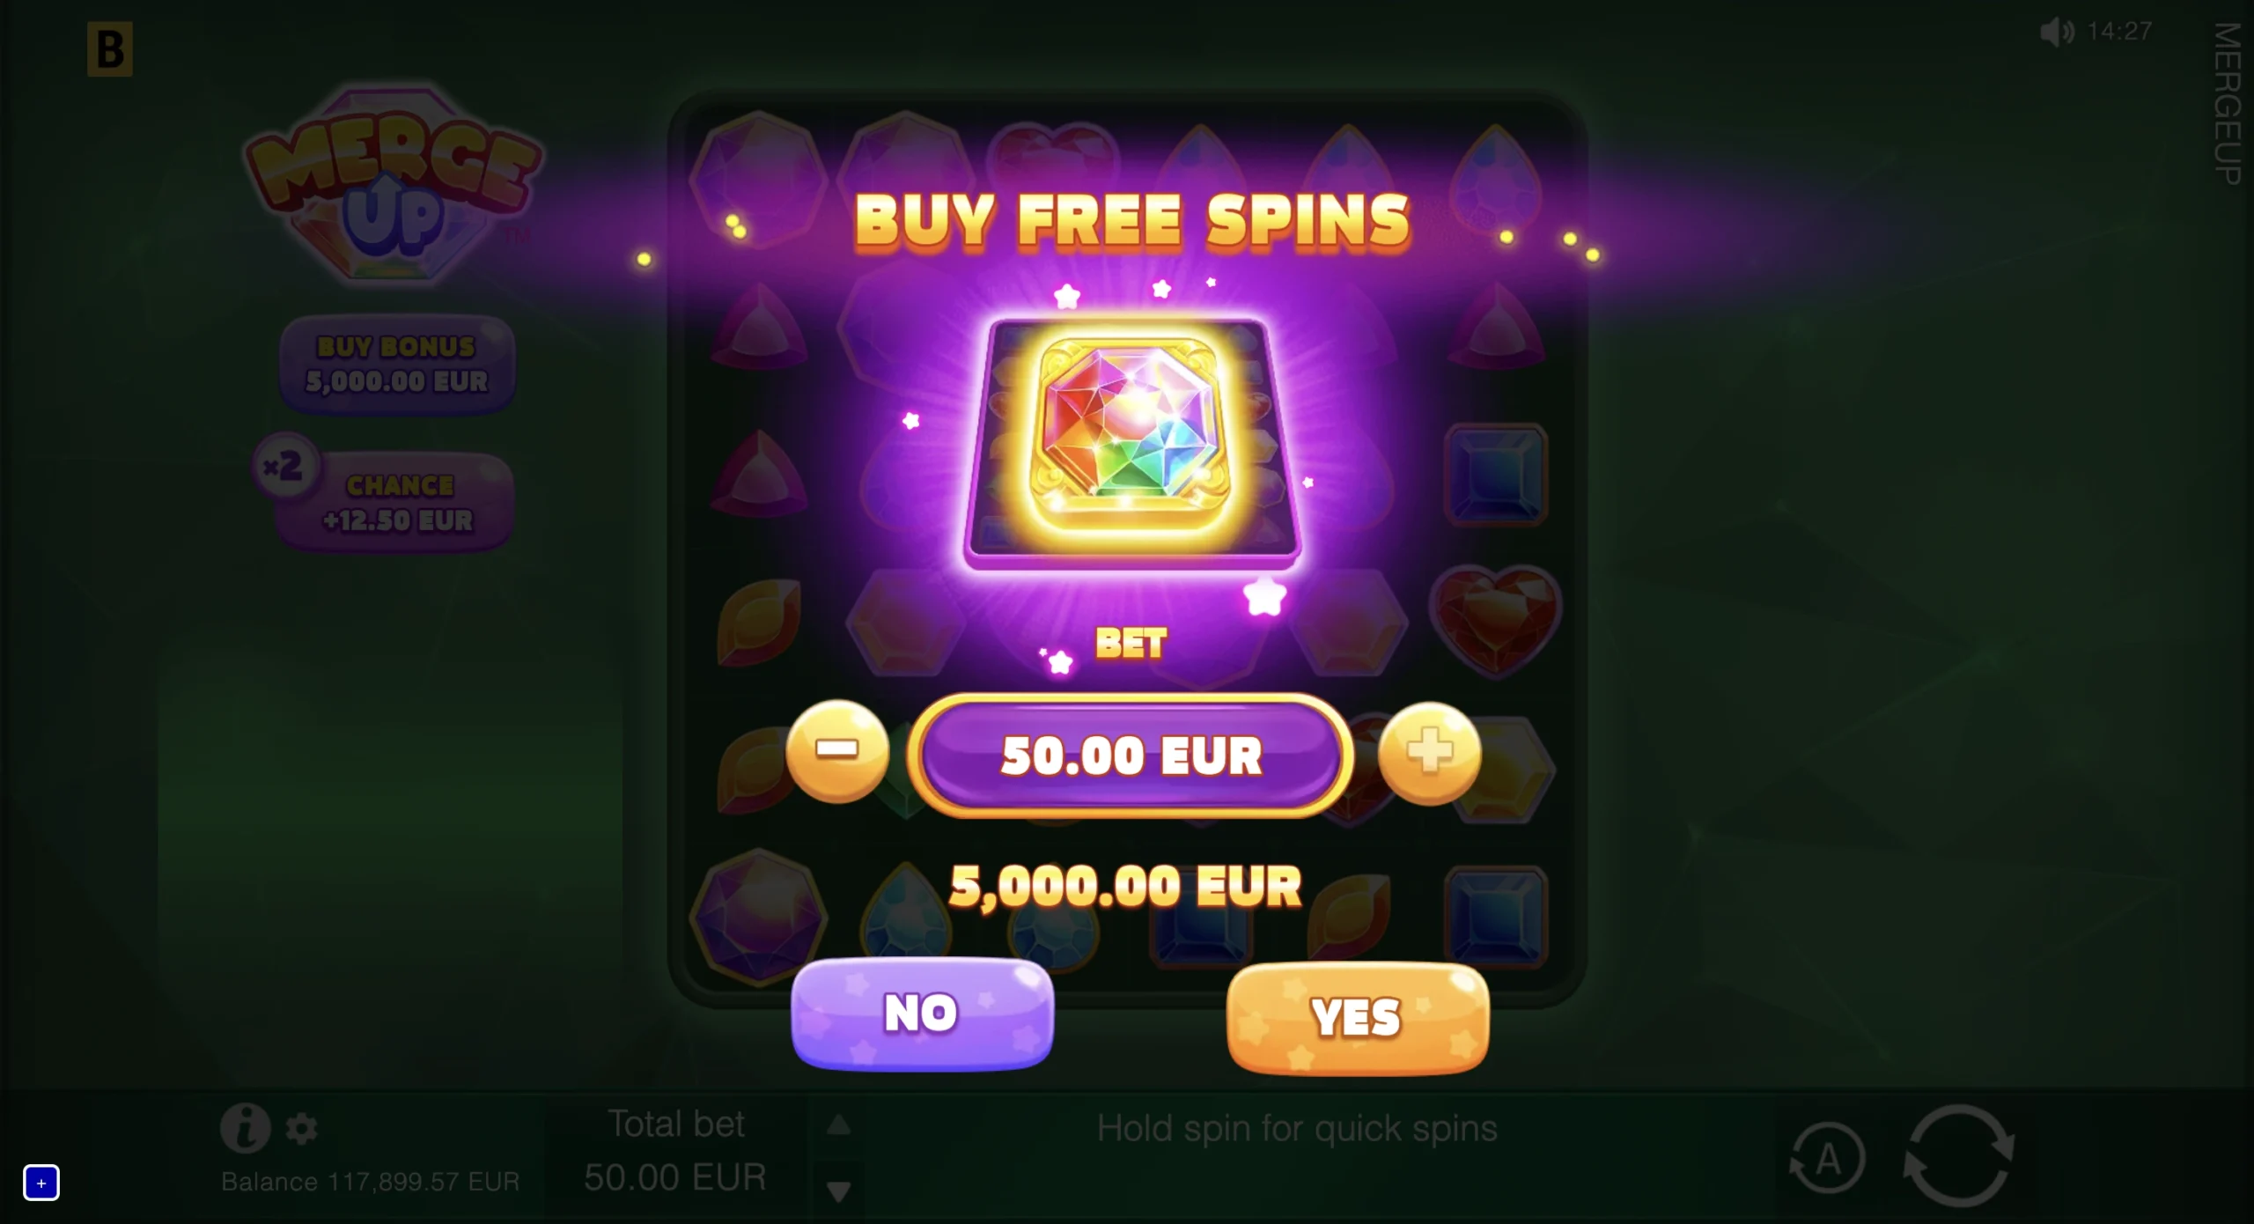Raise total bet with up arrow
Image resolution: width=2254 pixels, height=1224 pixels.
[x=839, y=1124]
